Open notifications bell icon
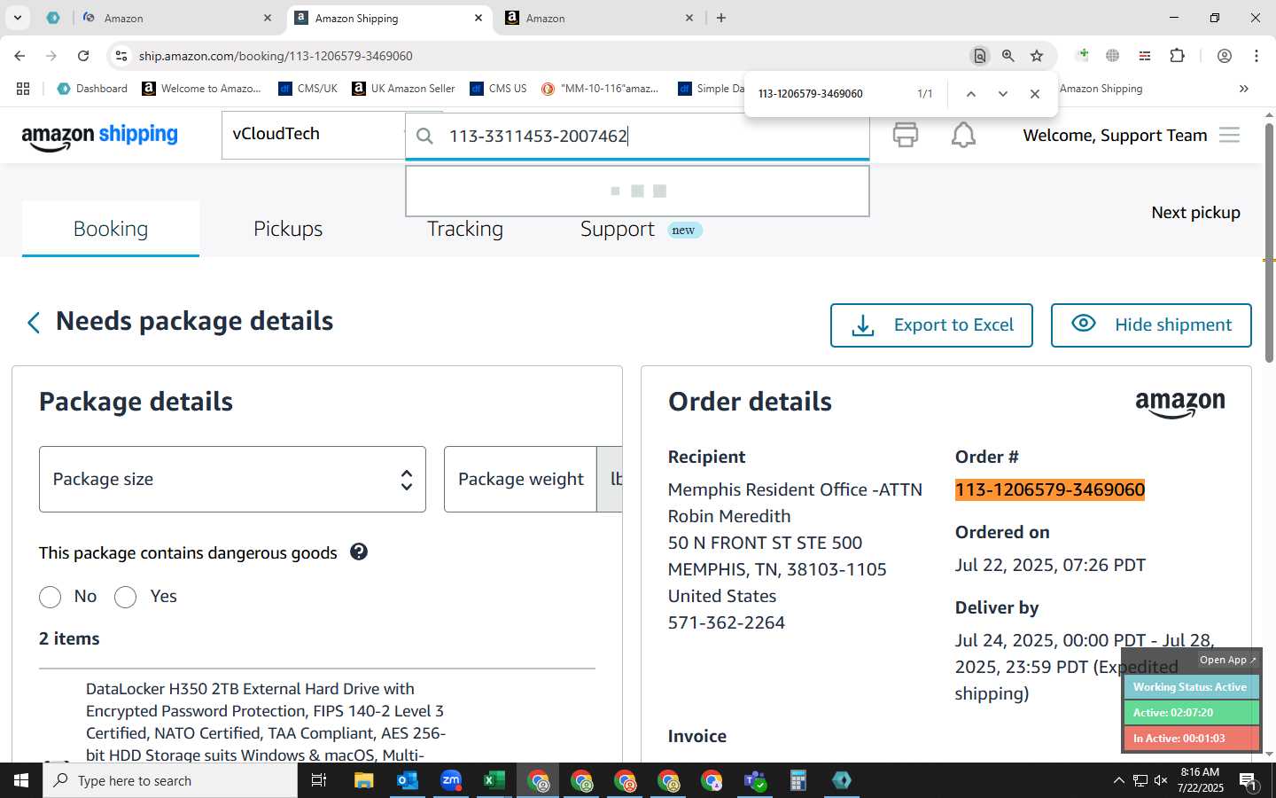 point(963,135)
